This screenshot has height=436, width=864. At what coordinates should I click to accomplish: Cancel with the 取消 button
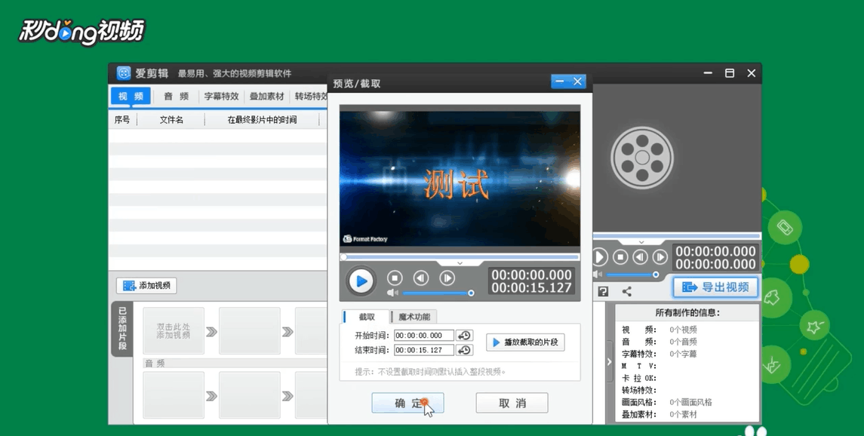pos(512,403)
